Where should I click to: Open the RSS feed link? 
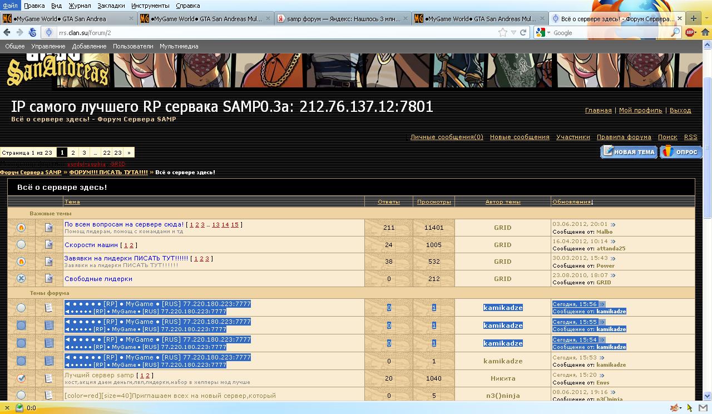pos(690,137)
